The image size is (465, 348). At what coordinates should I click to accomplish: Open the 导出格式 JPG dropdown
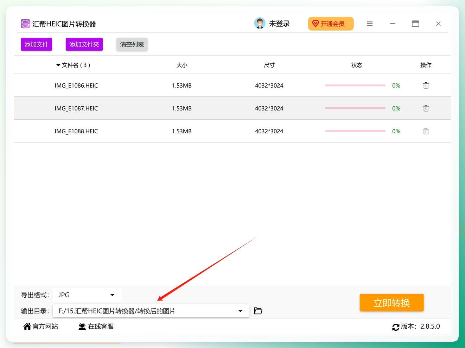click(x=87, y=295)
